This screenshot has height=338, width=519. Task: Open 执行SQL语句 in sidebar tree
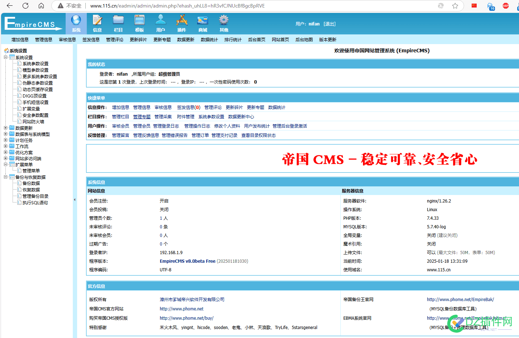35,203
